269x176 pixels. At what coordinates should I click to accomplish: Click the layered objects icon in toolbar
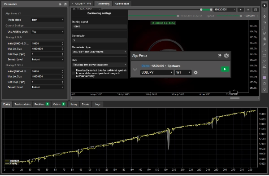click(265, 22)
